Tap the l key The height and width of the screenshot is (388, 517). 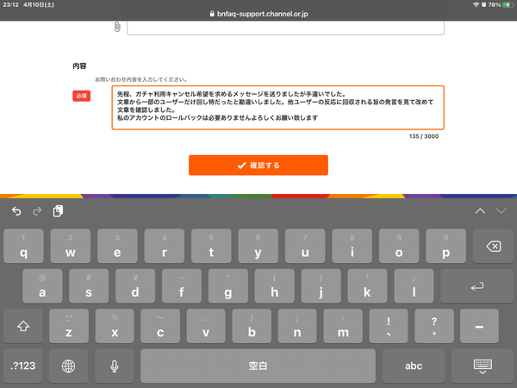tap(414, 286)
